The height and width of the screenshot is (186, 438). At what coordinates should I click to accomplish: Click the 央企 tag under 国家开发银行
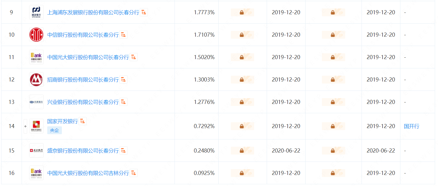coord(54,130)
